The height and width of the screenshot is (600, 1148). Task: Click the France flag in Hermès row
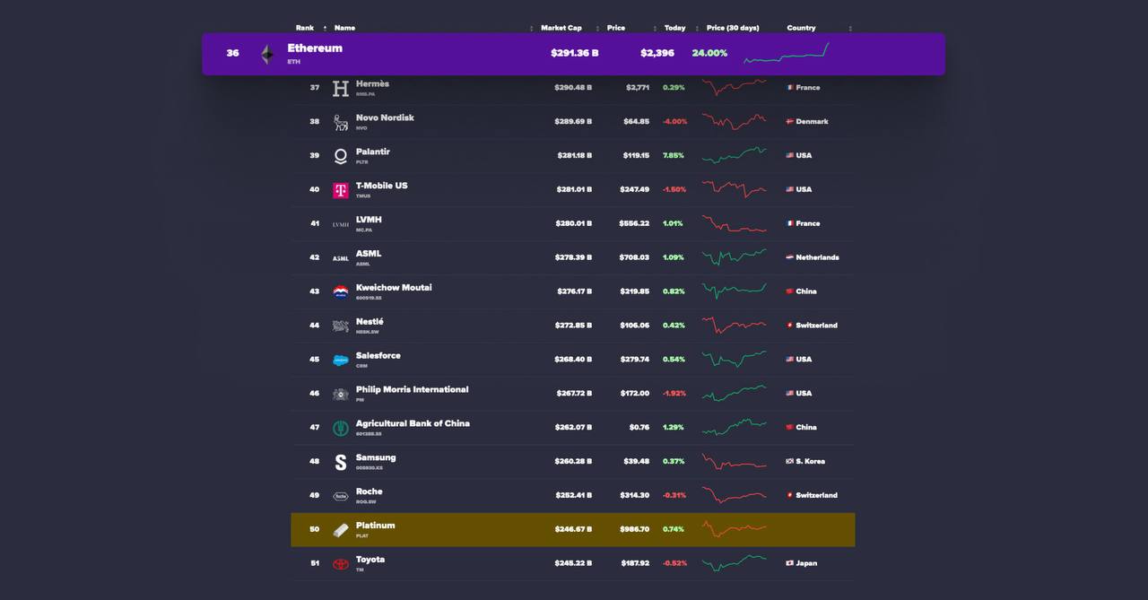click(x=790, y=88)
